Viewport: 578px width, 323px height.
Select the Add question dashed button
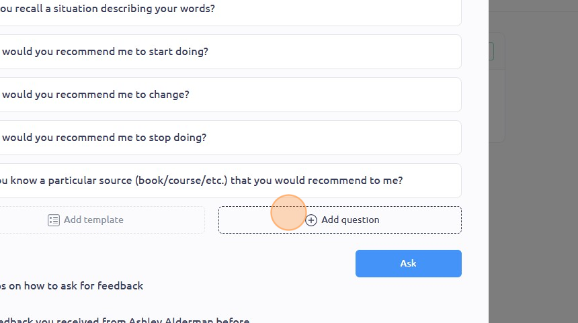(x=340, y=220)
